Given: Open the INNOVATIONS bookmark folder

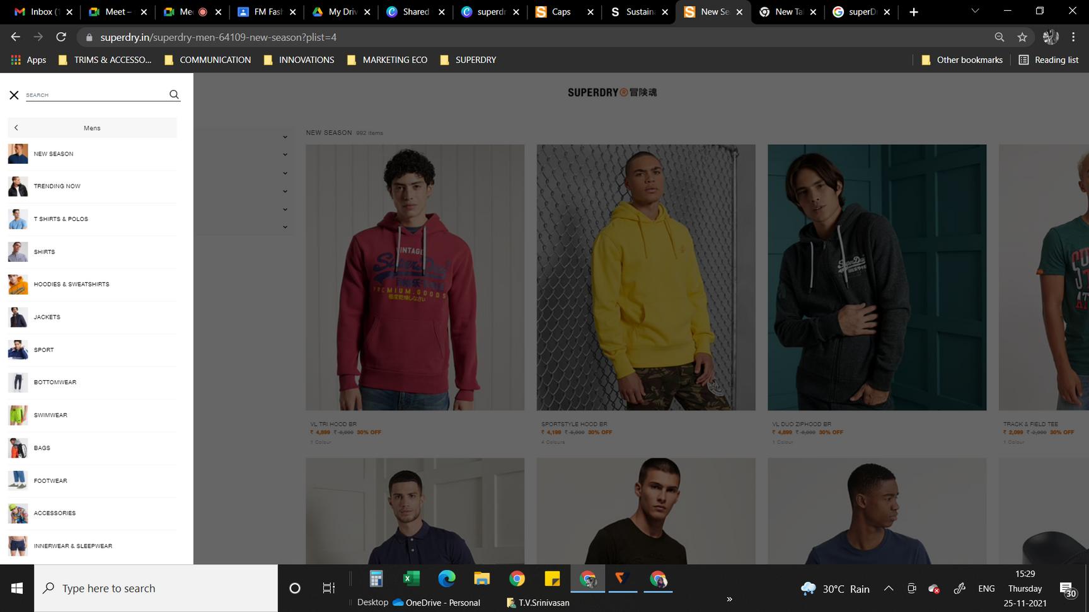Looking at the screenshot, I should point(299,60).
